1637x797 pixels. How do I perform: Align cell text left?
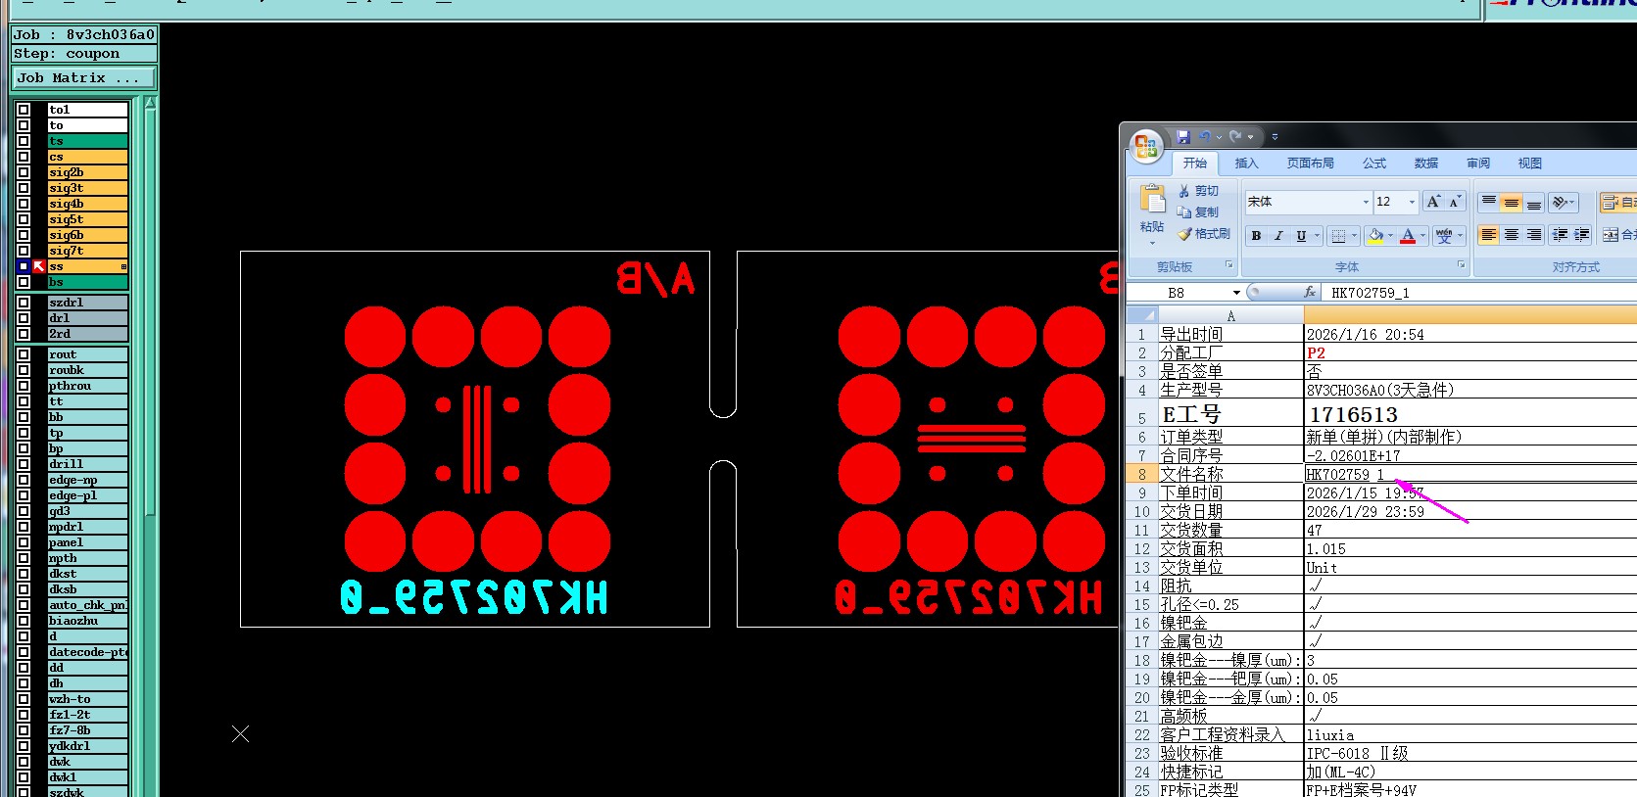(x=1488, y=235)
